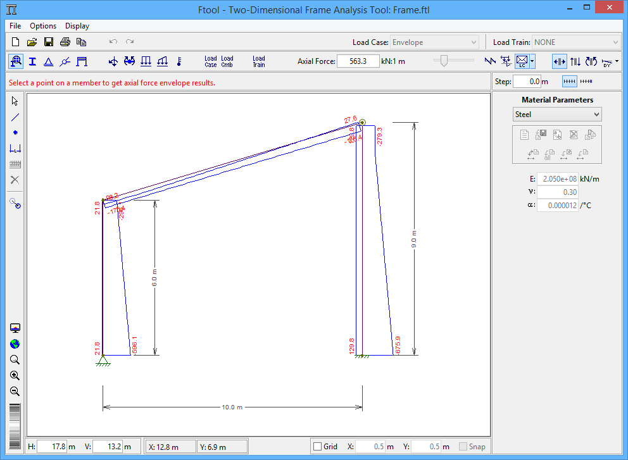Screen dimensions: 628x460
Task: Open the Display menu
Action: [x=77, y=26]
